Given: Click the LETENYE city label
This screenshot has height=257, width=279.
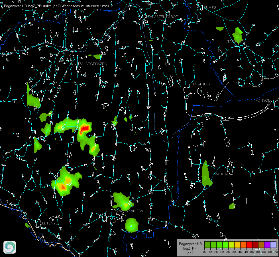Looking at the screenshot, I should click(50, 223).
